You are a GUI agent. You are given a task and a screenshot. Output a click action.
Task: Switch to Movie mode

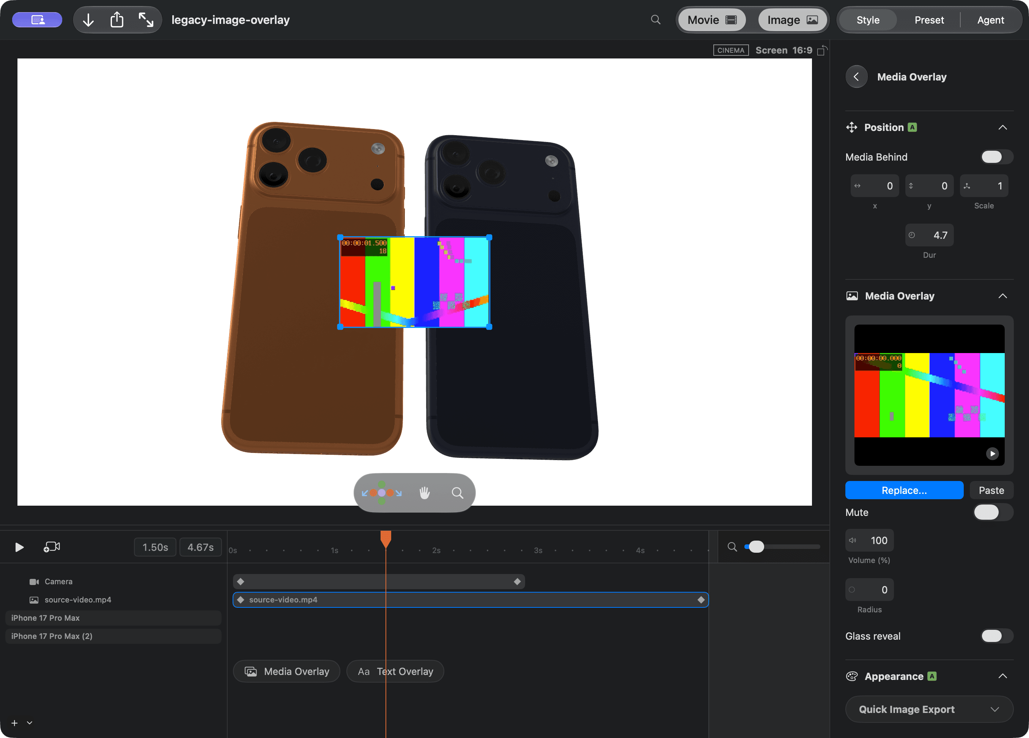tap(712, 20)
